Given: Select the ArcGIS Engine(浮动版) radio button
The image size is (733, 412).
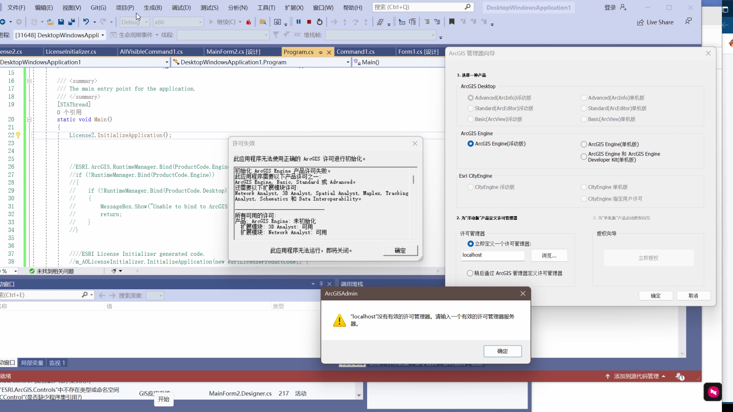Looking at the screenshot, I should 470,144.
